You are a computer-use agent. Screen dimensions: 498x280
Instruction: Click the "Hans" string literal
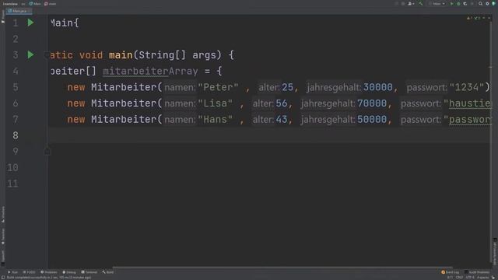[x=215, y=119]
